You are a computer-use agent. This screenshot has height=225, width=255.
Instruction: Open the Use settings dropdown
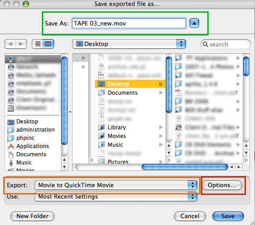[116, 197]
